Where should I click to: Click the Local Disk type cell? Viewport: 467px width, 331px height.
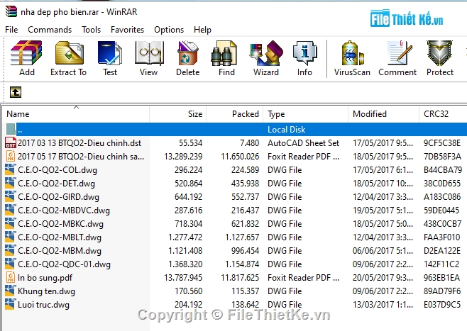click(287, 130)
